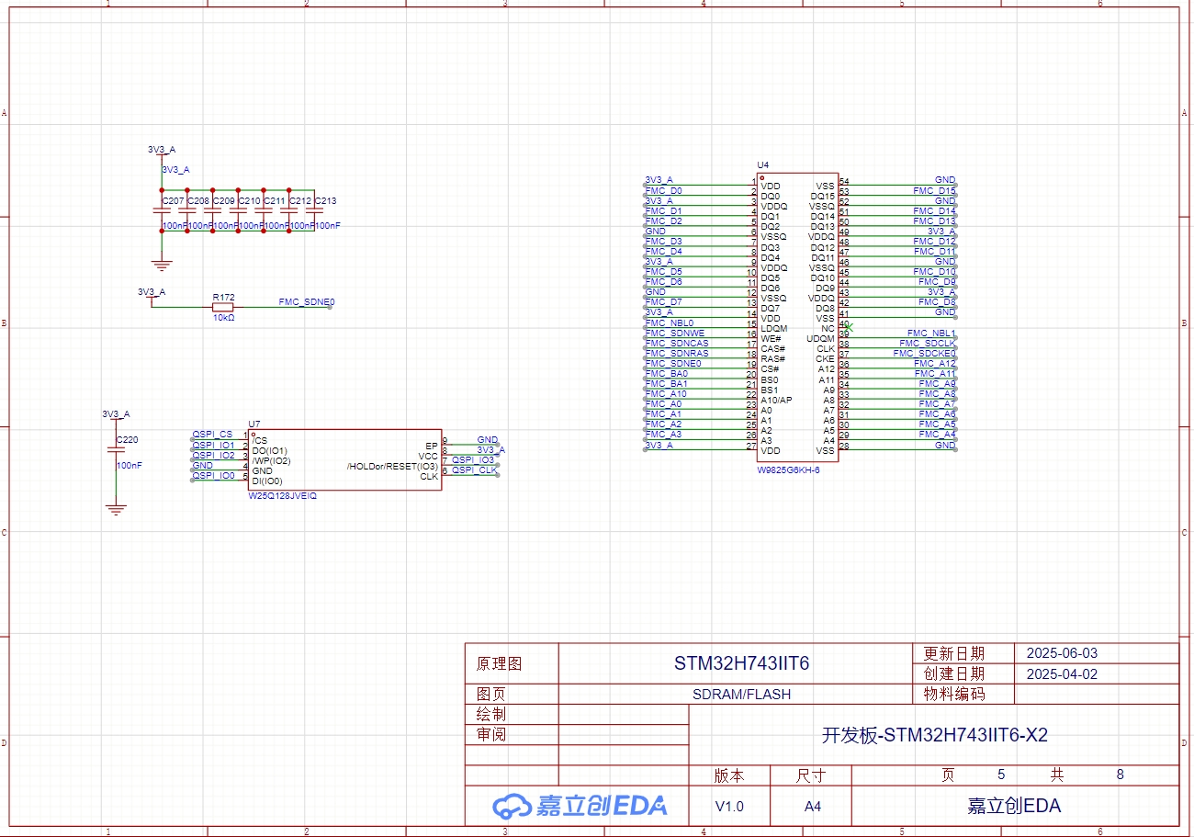Select the U7 W25Q128JVEIQ flash chip body
The height and width of the screenshot is (837, 1194).
(345, 459)
